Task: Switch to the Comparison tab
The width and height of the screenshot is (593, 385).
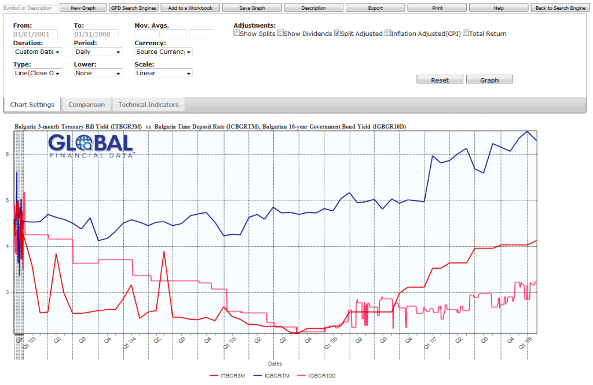Action: (x=86, y=105)
